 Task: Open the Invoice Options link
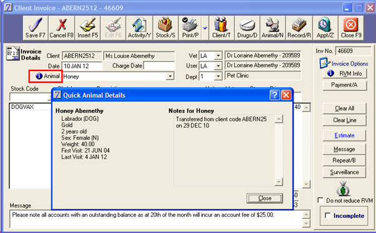pyautogui.click(x=350, y=64)
